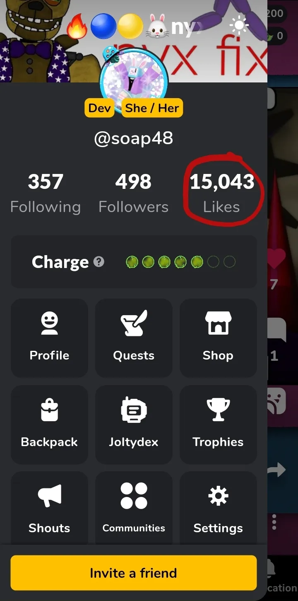Open the Settings gear tile
Viewport: 298px width, 601px height.
[218, 508]
